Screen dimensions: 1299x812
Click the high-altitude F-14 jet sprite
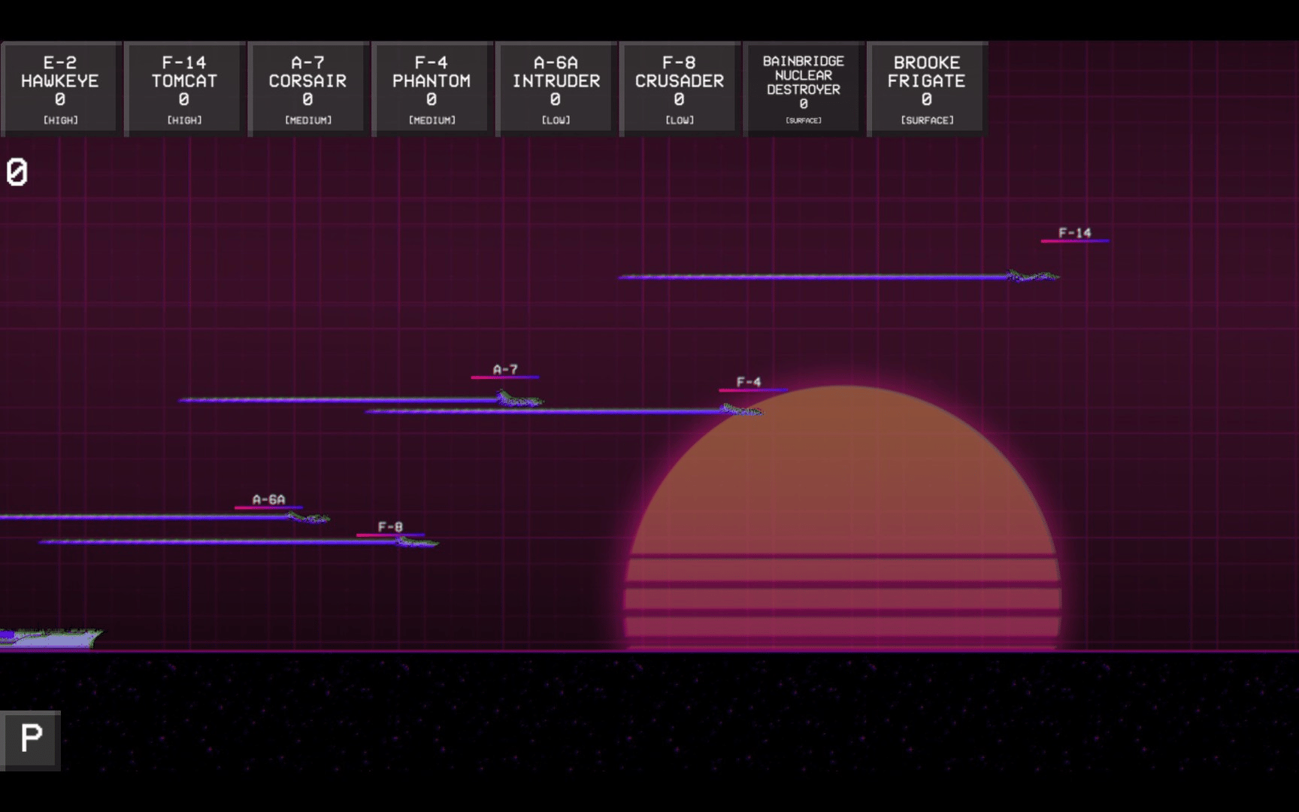[x=1033, y=277]
